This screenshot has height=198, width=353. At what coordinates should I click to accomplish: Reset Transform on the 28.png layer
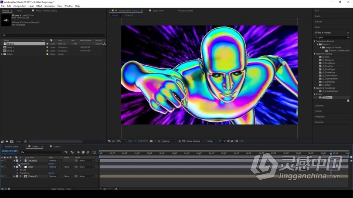[51, 164]
